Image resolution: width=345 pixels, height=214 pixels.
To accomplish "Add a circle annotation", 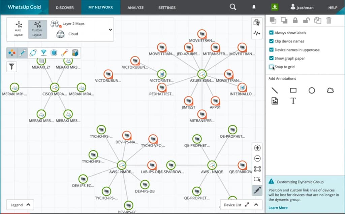I will [312, 90].
